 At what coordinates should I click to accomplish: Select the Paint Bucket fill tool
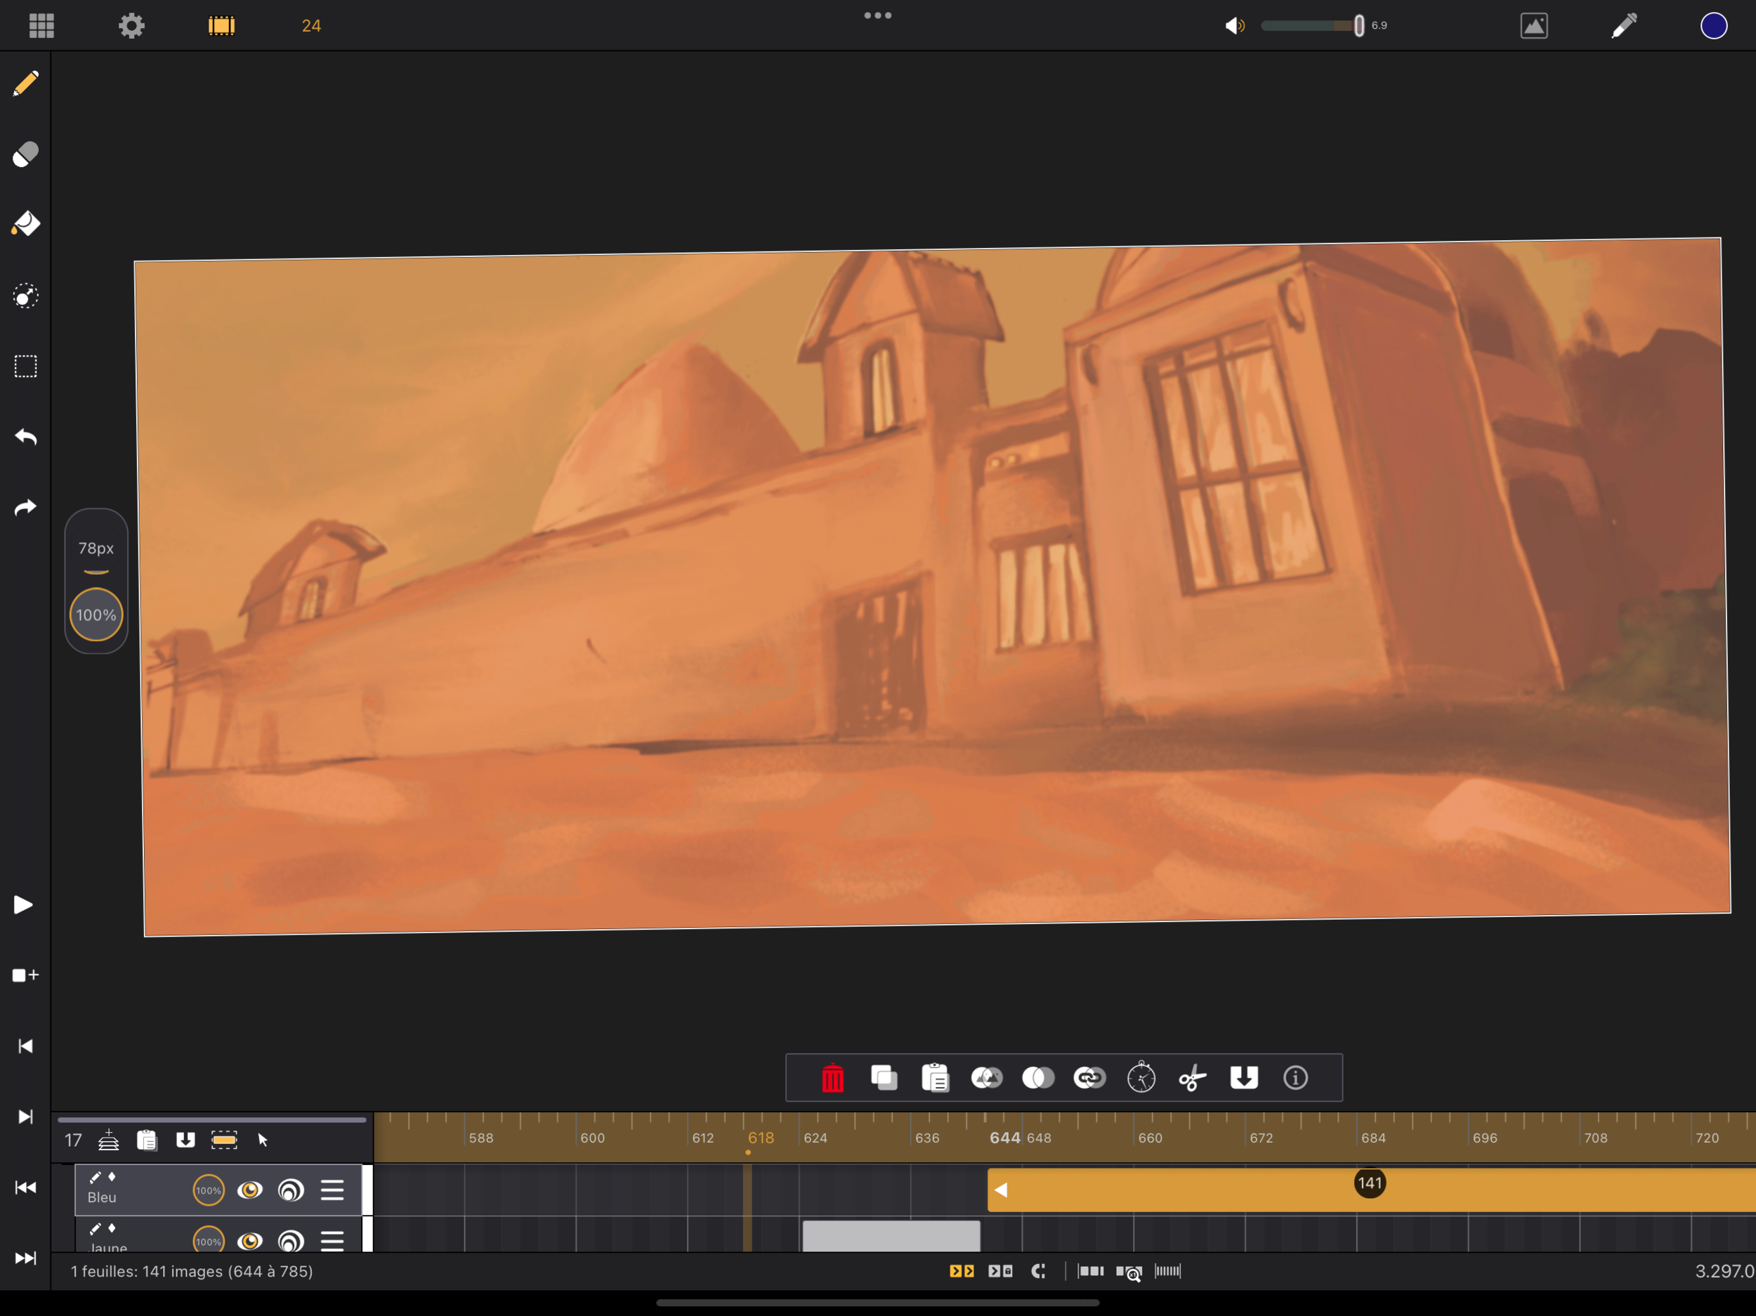[x=25, y=224]
